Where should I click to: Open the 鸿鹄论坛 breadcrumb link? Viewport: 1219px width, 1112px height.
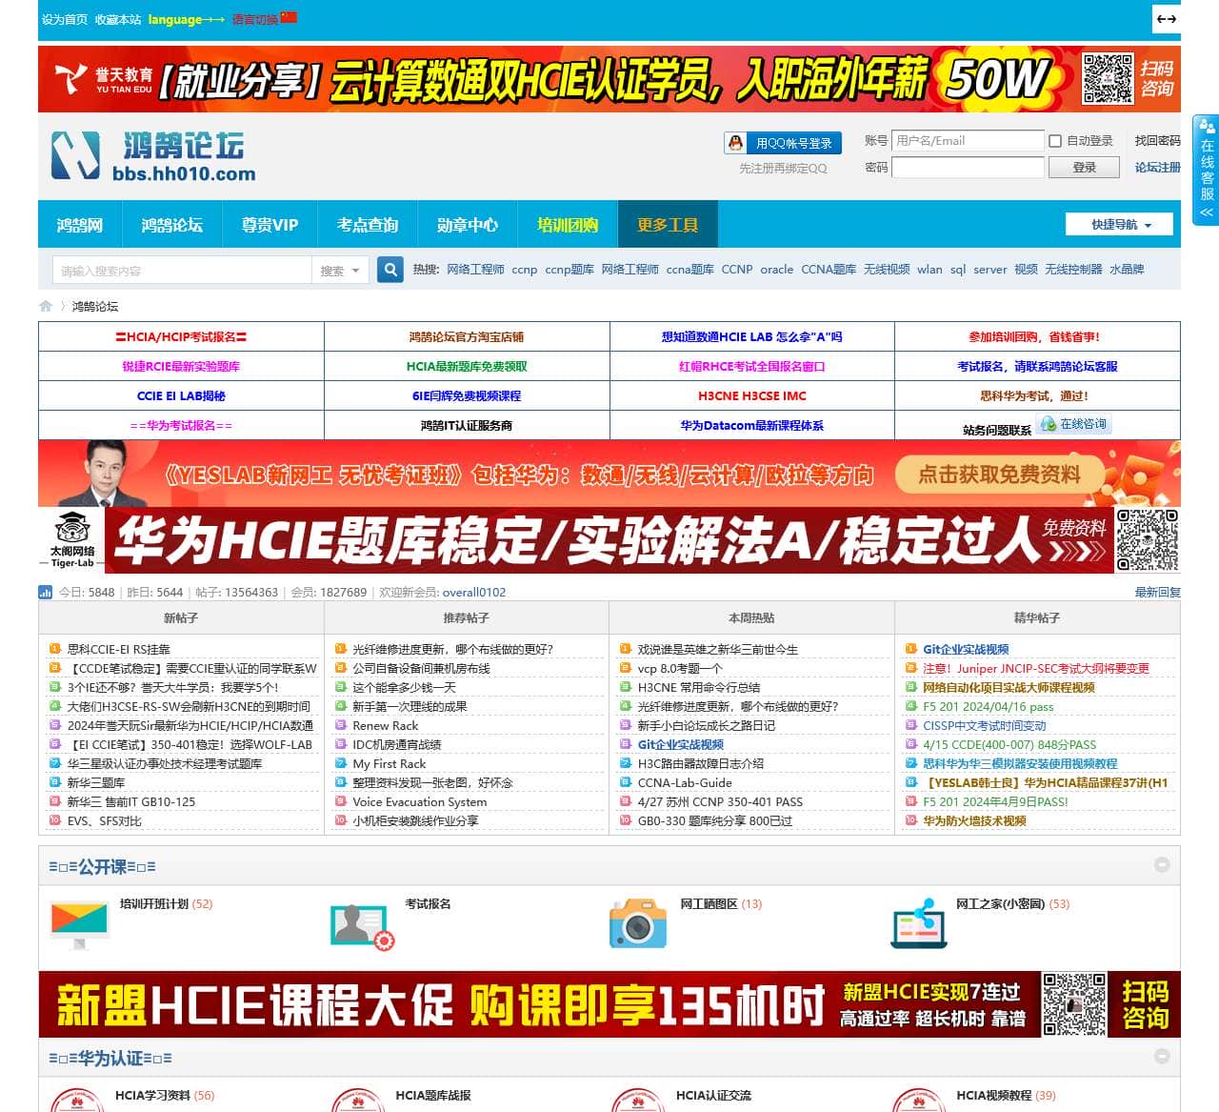tap(95, 306)
